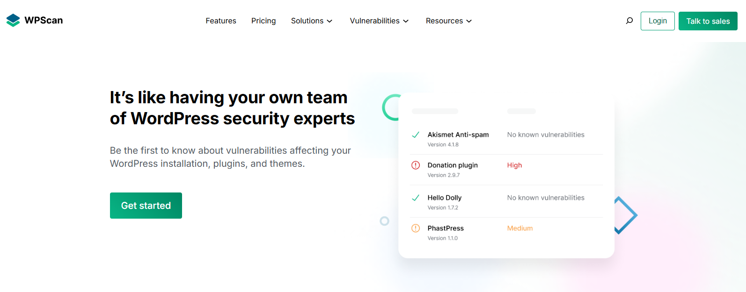Click 'No known vulnerabilities' for Akismet Anti-spam
The image size is (746, 292).
[546, 135]
